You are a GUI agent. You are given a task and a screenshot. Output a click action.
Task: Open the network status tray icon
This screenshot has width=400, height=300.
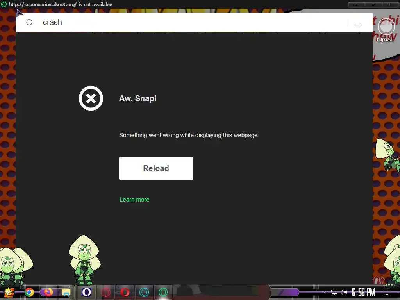coord(334,292)
